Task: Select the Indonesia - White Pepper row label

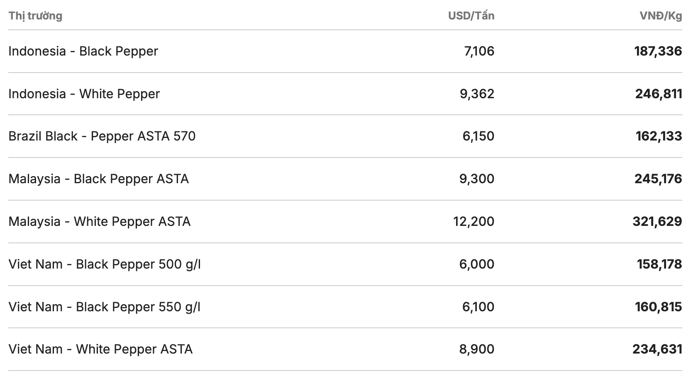Action: click(x=84, y=94)
